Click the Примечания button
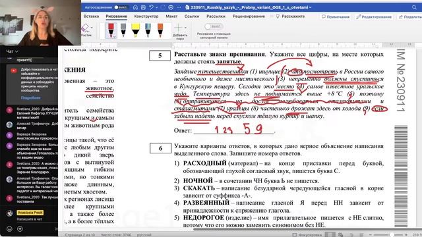Viewport: 422px width, 237px height. pyautogui.click(x=336, y=16)
